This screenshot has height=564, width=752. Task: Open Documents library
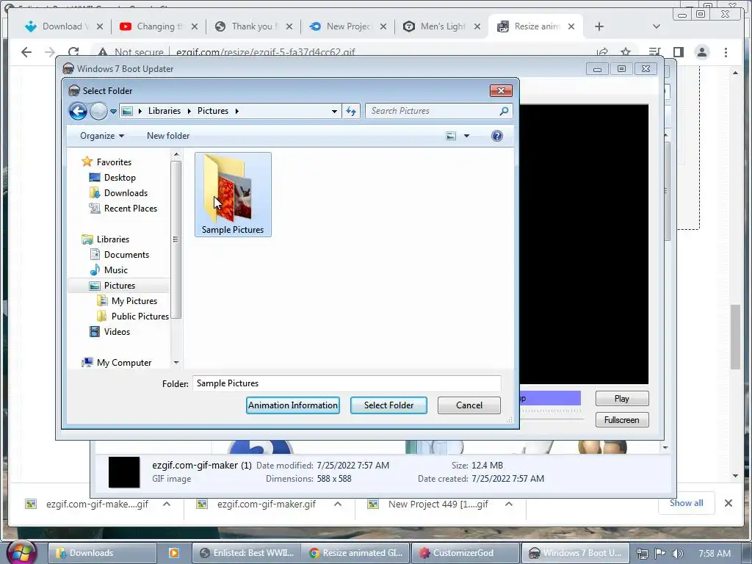click(120, 255)
